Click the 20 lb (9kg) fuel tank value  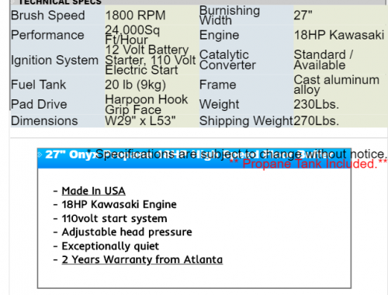135,85
